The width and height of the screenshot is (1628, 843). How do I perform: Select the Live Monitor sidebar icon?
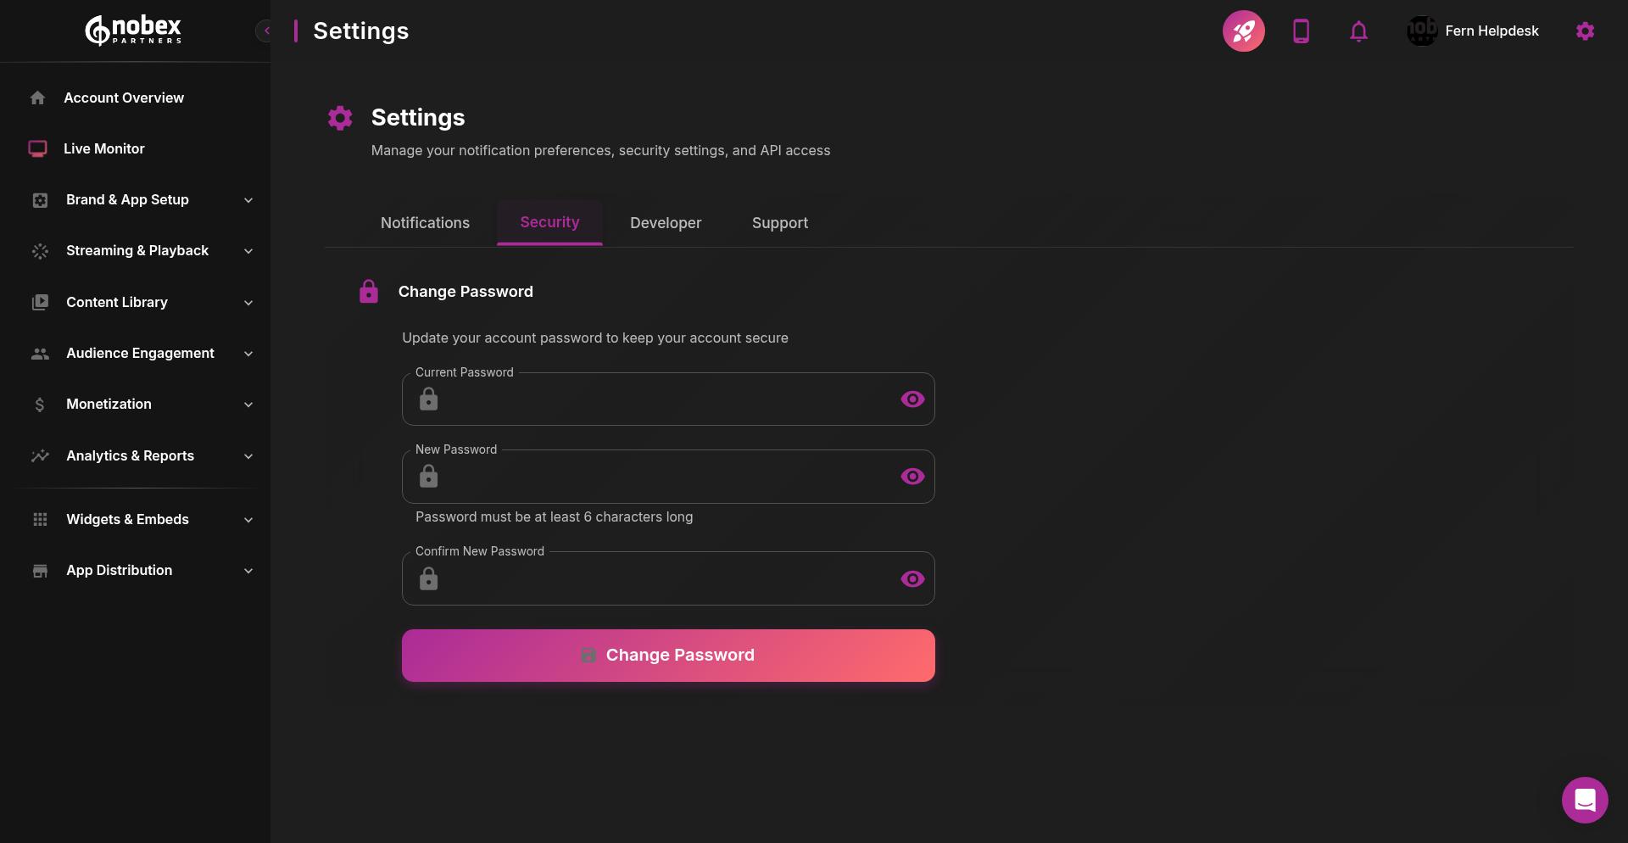coord(37,148)
